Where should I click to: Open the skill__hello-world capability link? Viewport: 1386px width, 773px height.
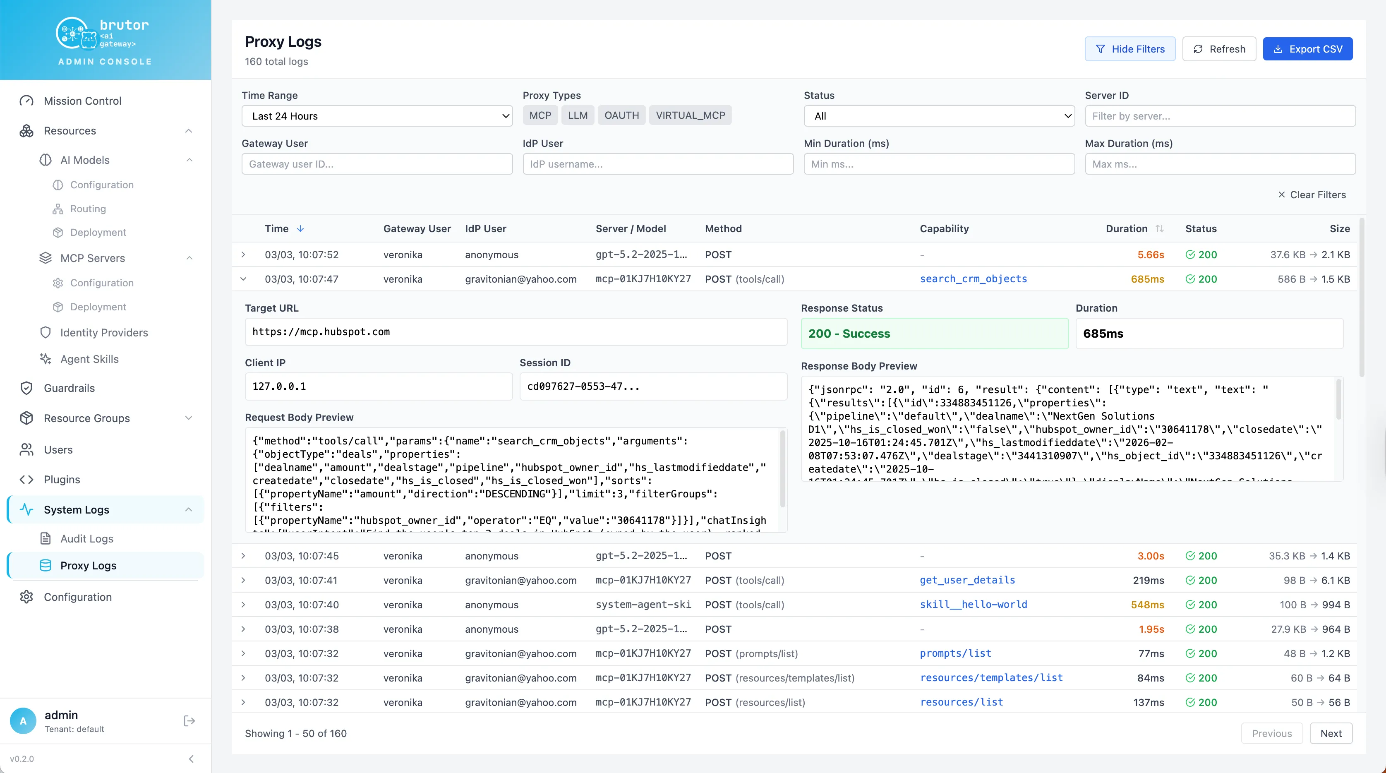pyautogui.click(x=973, y=605)
